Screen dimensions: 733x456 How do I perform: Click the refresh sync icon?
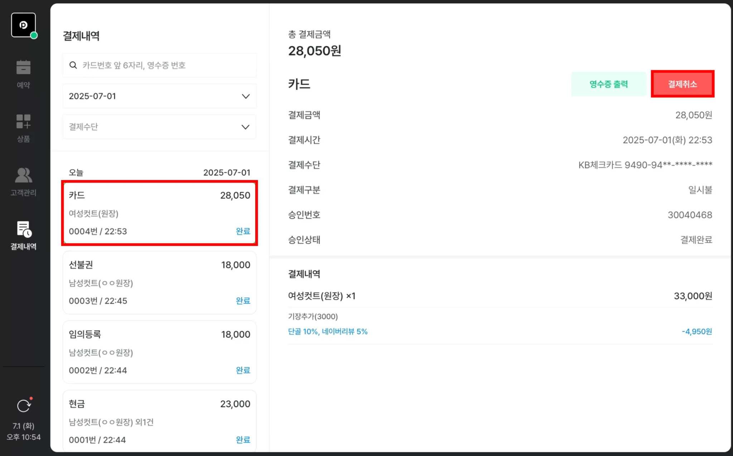click(24, 406)
